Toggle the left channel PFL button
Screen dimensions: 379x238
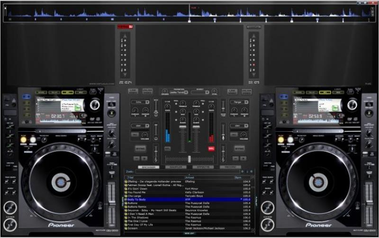click(x=167, y=148)
